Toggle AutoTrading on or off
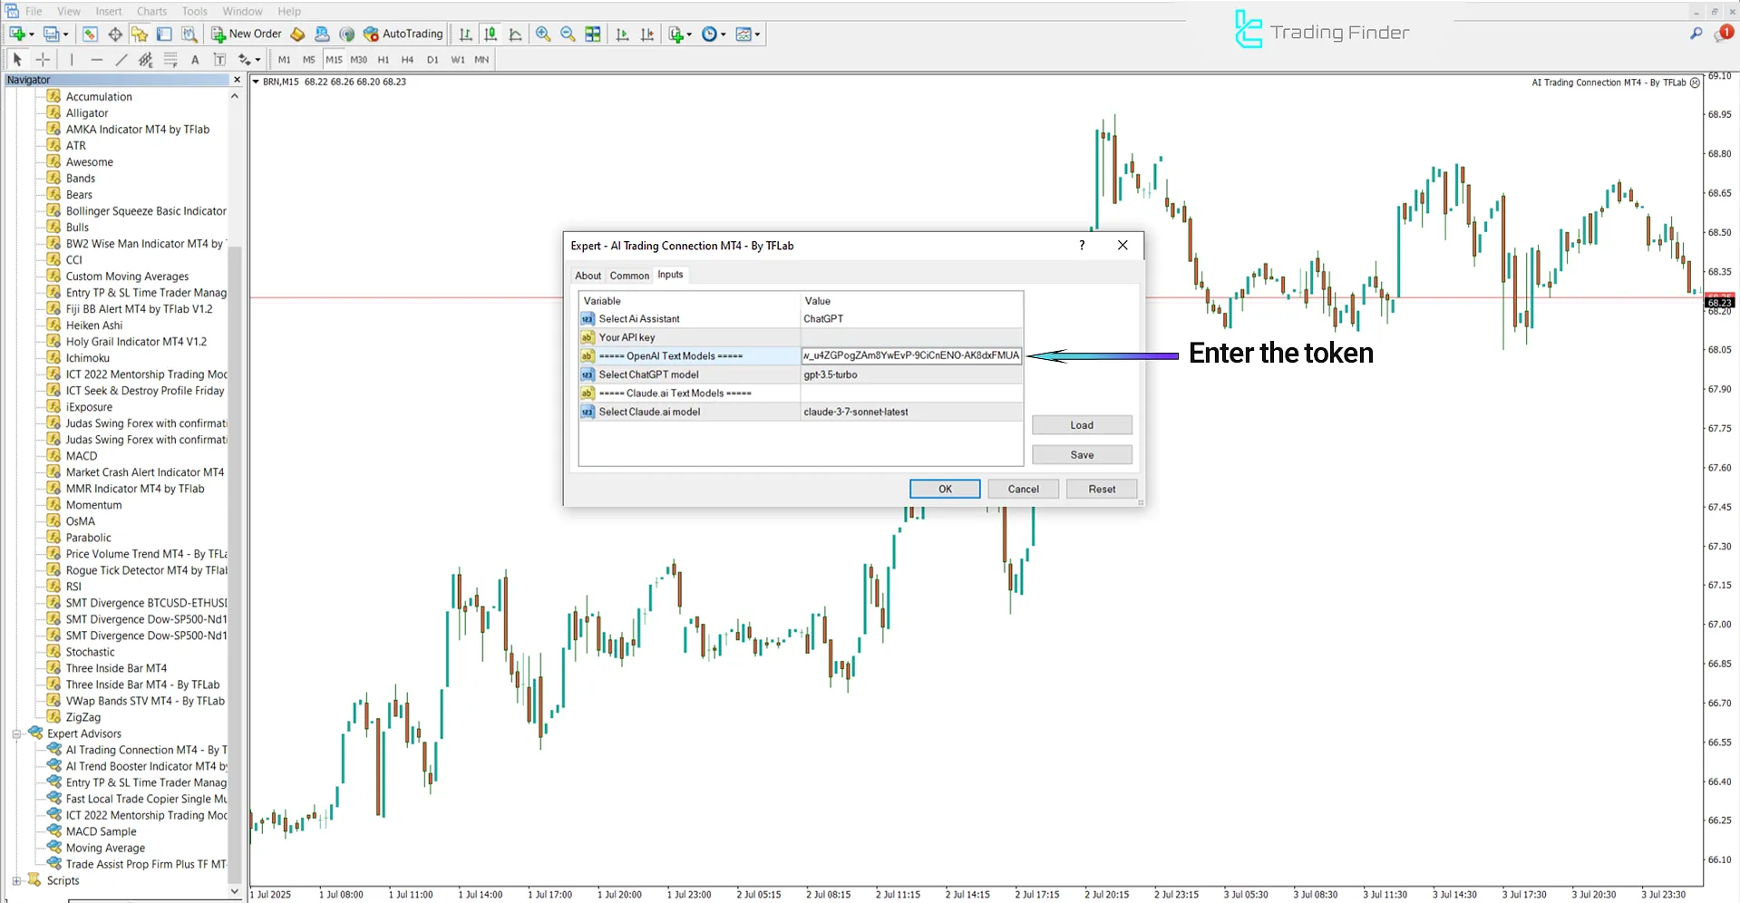The image size is (1740, 903). 403,34
